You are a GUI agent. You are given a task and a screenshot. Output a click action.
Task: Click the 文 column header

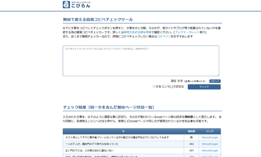tap(123, 131)
